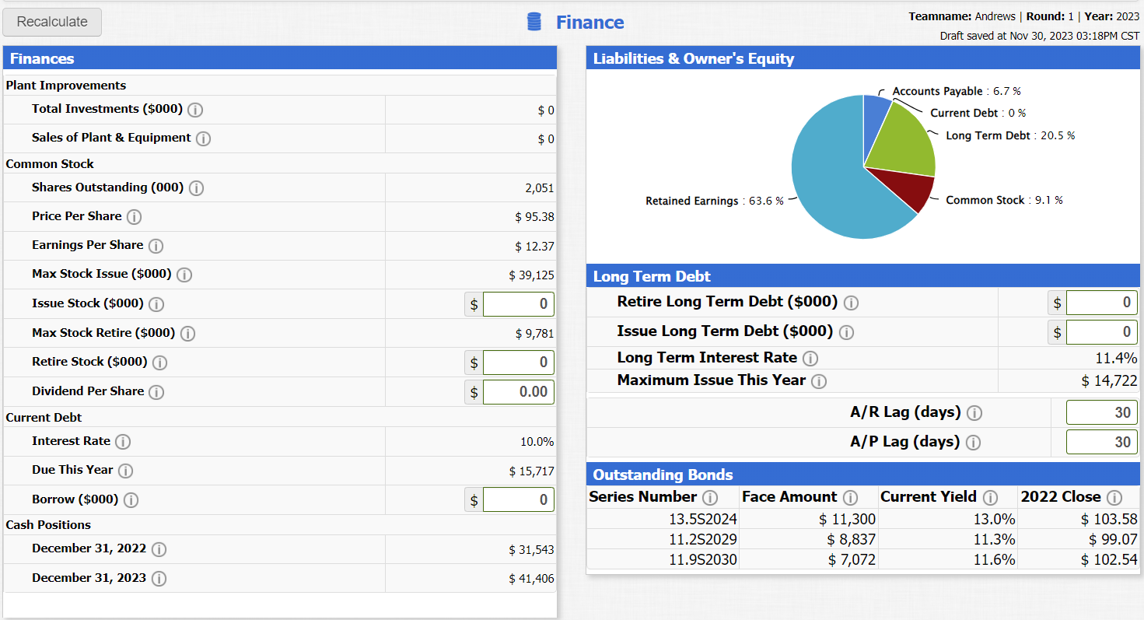This screenshot has height=620, width=1144.
Task: Show Face Amount column info
Action: pyautogui.click(x=851, y=498)
